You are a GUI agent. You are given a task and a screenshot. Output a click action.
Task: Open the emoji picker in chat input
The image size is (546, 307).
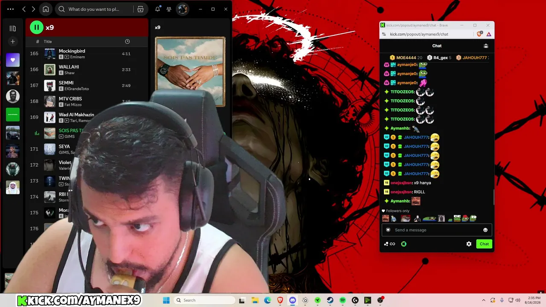[x=485, y=230]
